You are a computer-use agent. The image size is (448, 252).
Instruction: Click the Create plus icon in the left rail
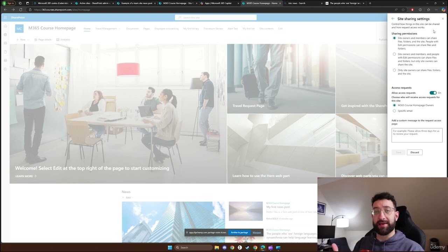5,69
